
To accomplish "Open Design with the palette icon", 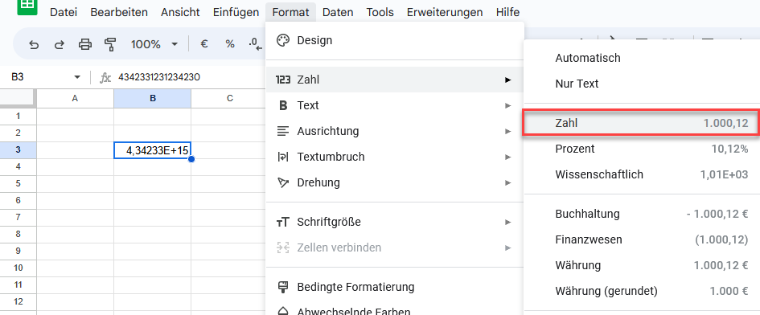I will click(282, 40).
